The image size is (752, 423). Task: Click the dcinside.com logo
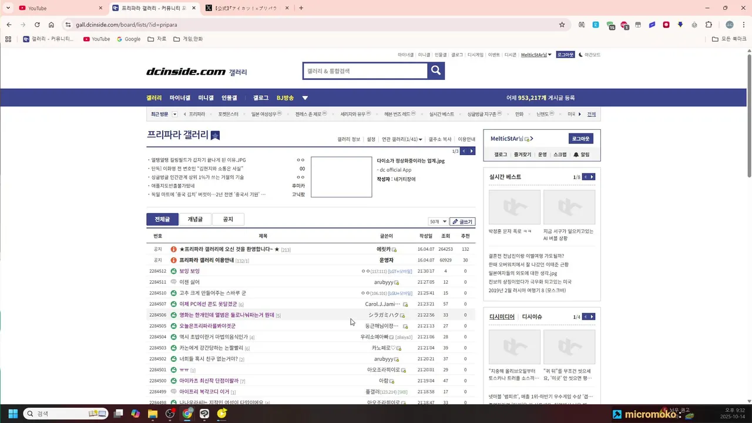pyautogui.click(x=186, y=72)
